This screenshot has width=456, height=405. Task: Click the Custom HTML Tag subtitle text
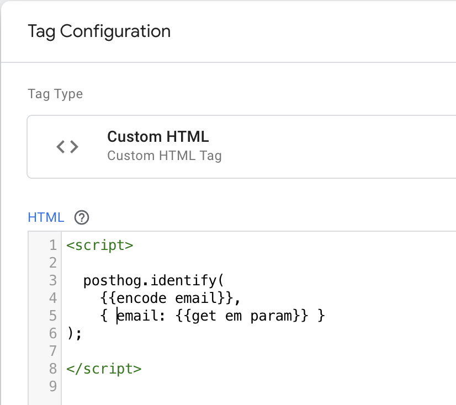point(165,156)
